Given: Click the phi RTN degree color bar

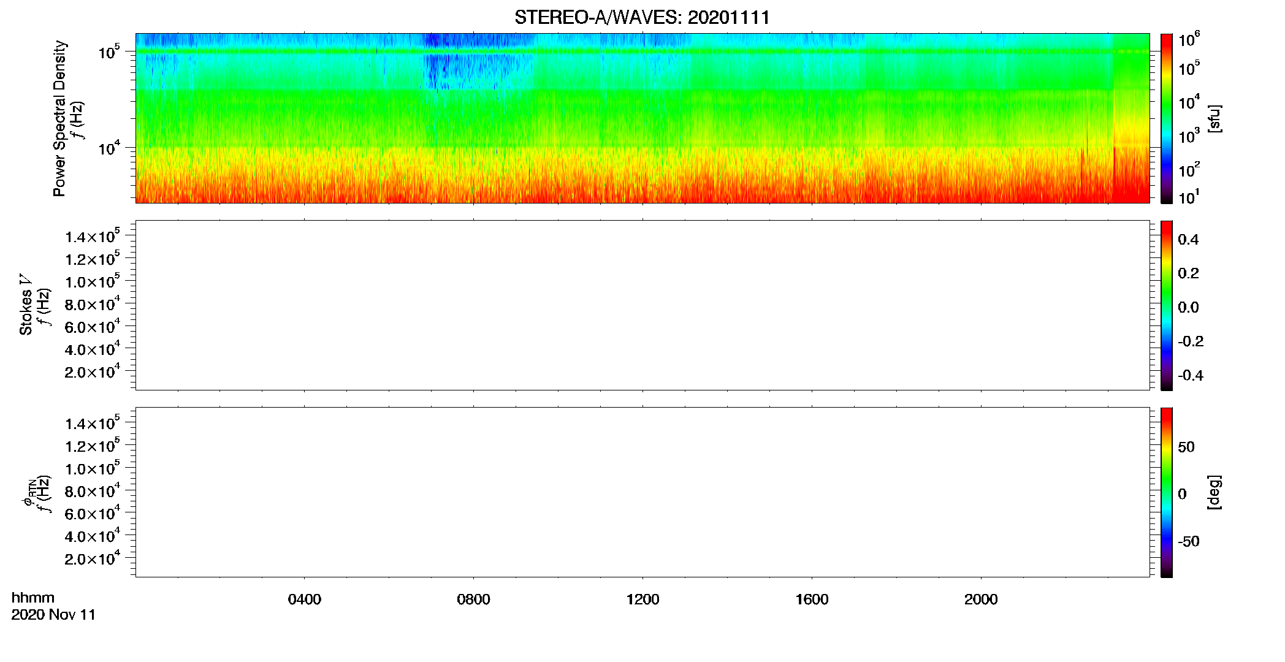Looking at the screenshot, I should click(1167, 492).
